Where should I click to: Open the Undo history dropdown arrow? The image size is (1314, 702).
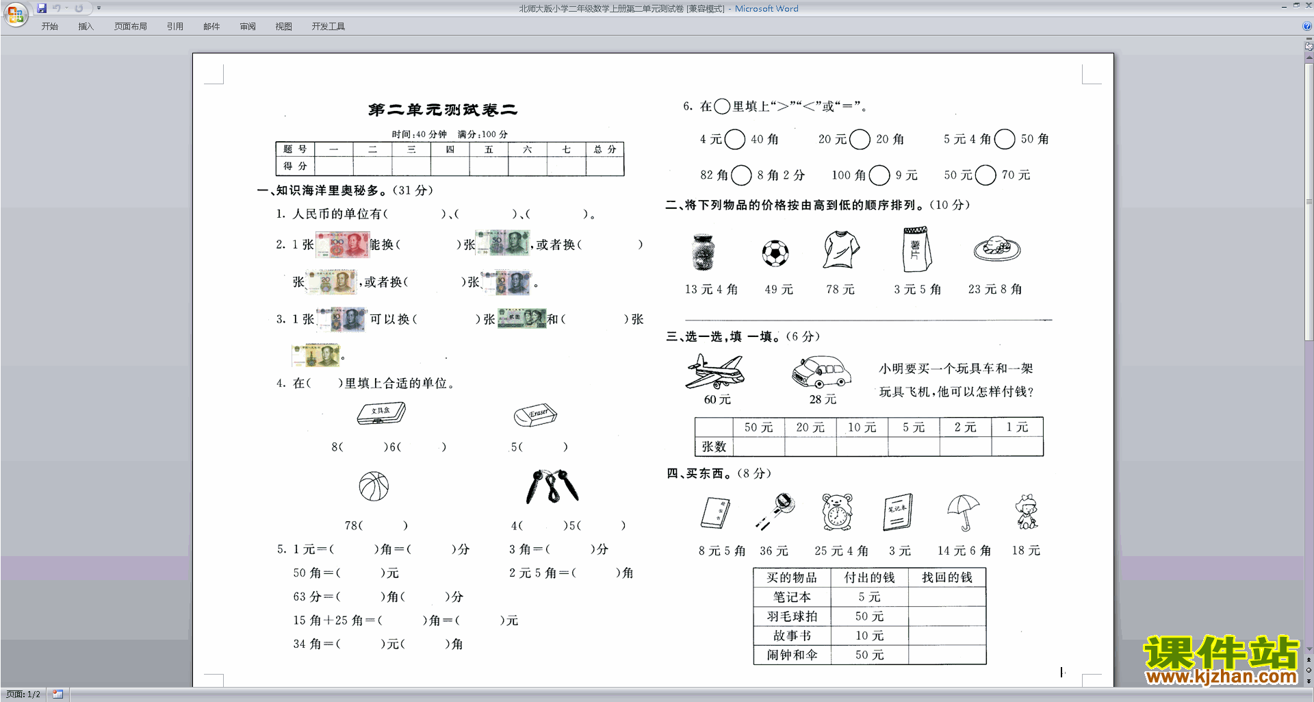point(66,8)
